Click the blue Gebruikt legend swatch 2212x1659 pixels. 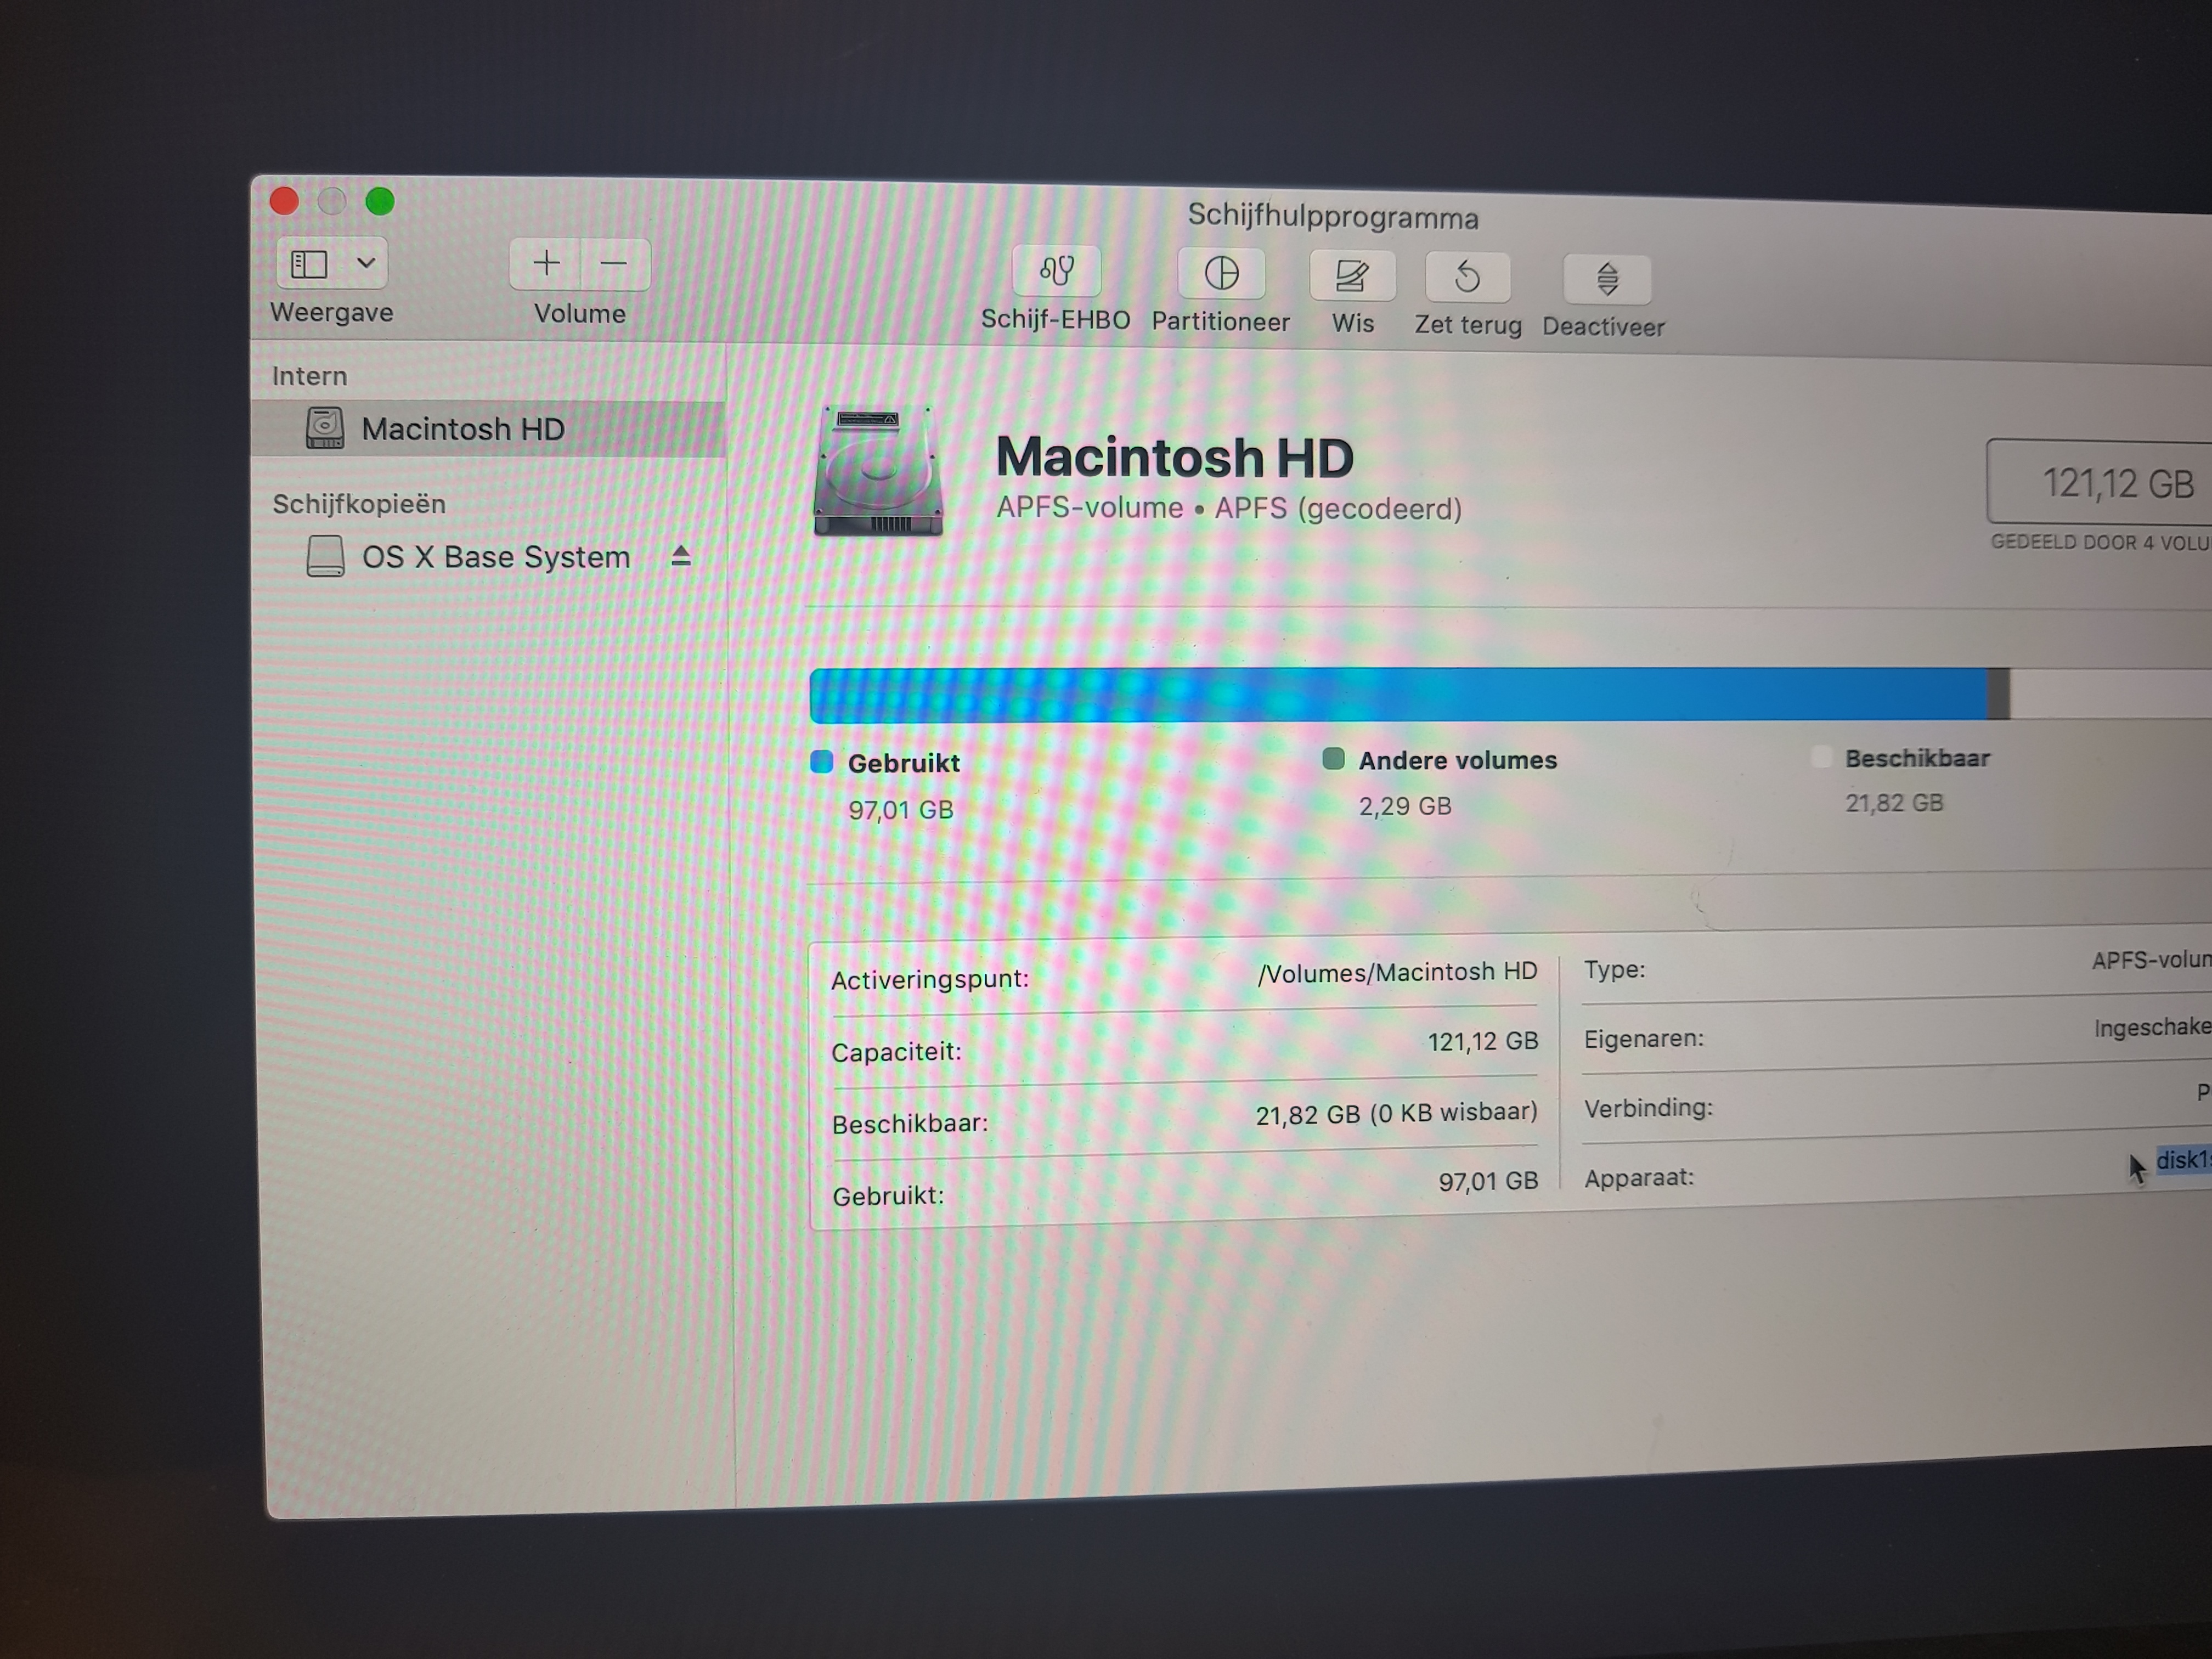click(x=822, y=762)
